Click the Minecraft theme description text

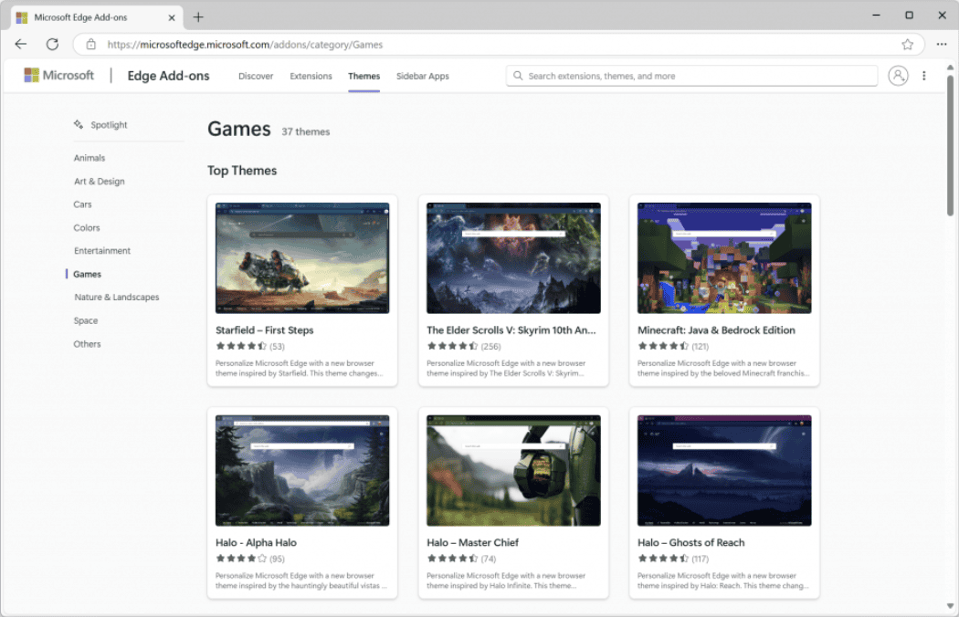[x=723, y=368]
